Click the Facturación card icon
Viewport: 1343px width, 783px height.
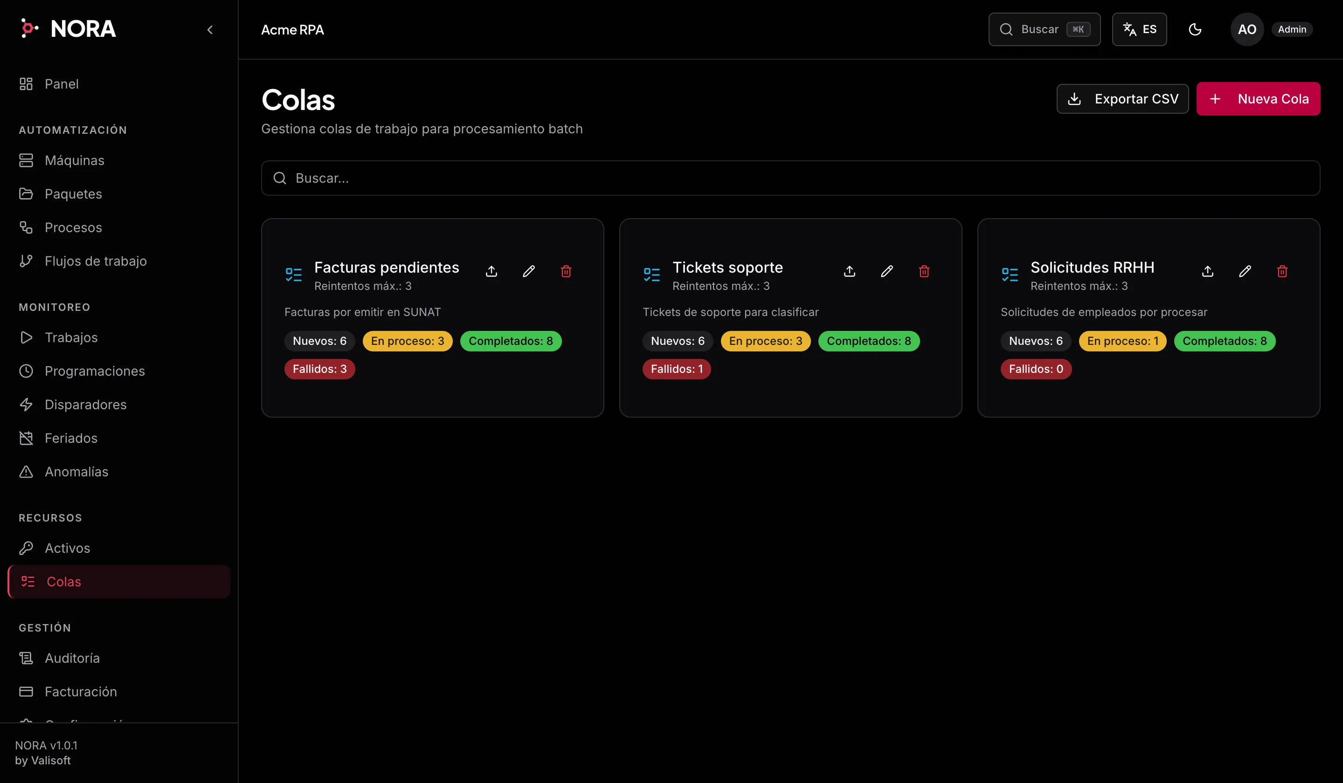26,691
